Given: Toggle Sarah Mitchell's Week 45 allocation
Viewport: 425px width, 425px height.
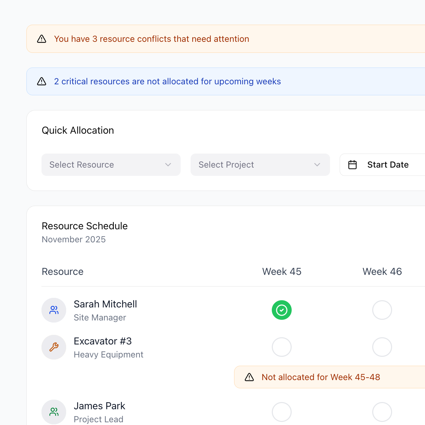Looking at the screenshot, I should (282, 310).
